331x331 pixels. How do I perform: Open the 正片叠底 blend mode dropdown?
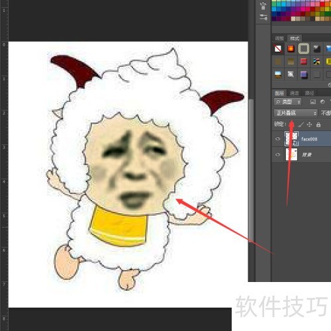(x=296, y=113)
